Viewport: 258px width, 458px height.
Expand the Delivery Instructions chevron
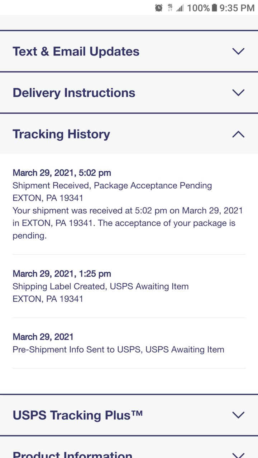(238, 93)
